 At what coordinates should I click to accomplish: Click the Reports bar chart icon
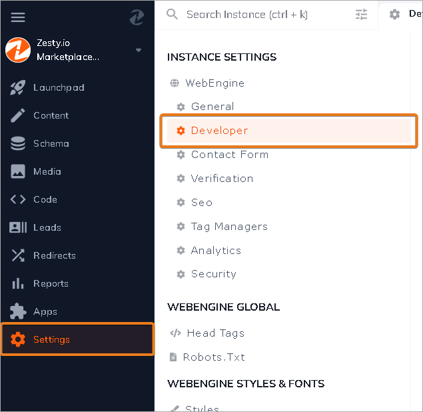coord(18,283)
